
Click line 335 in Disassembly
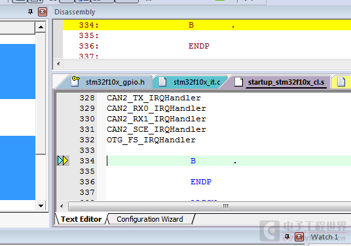[207, 35]
